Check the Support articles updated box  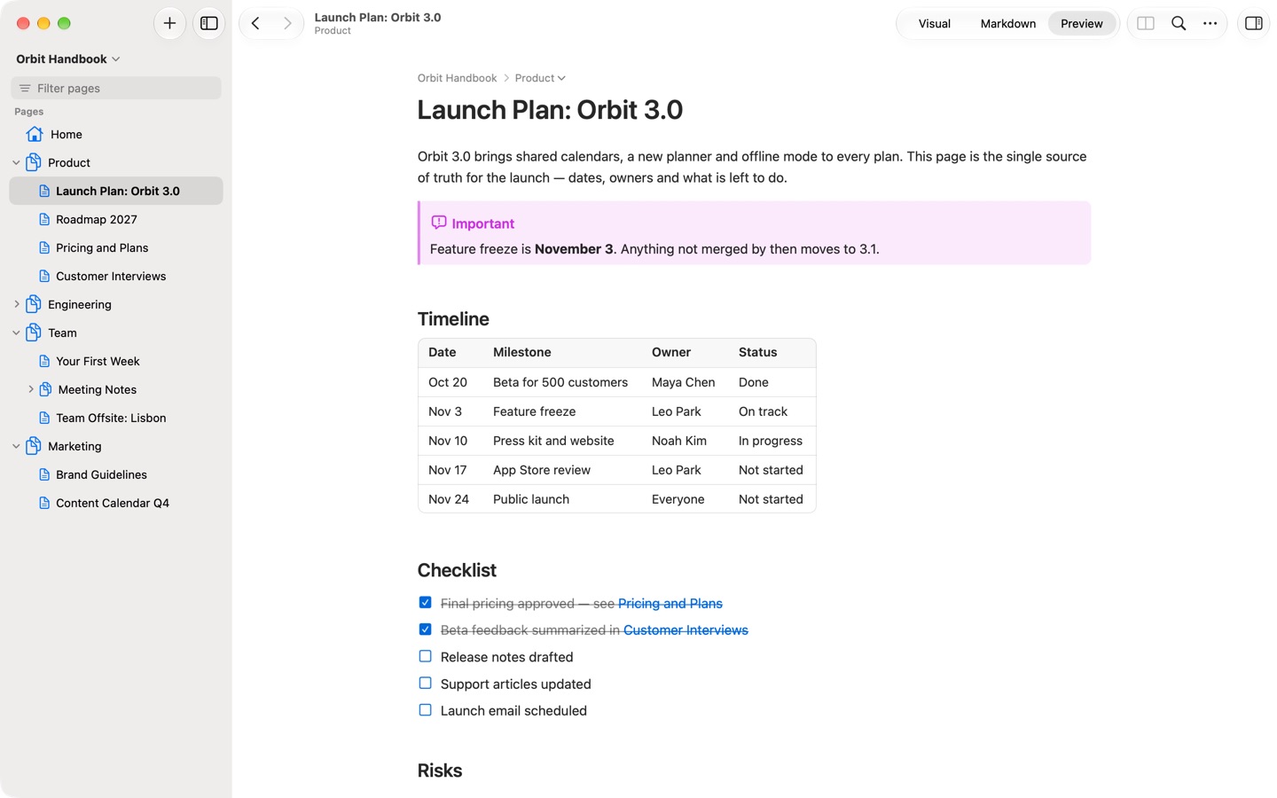425,684
